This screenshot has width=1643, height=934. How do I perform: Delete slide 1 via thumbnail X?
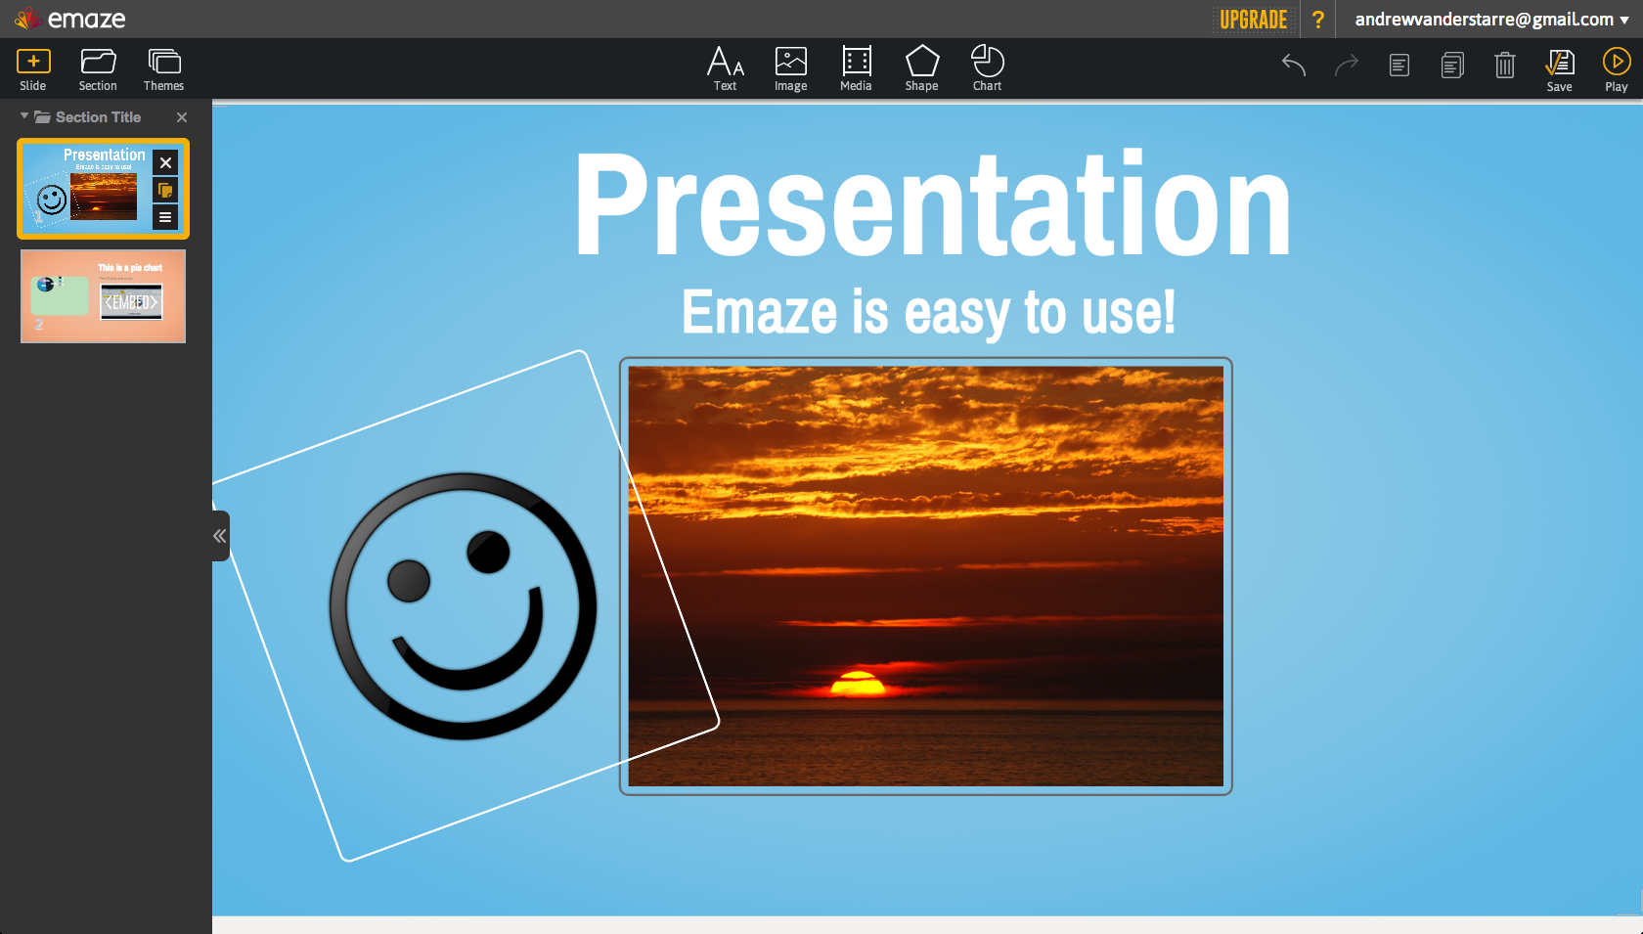point(165,162)
